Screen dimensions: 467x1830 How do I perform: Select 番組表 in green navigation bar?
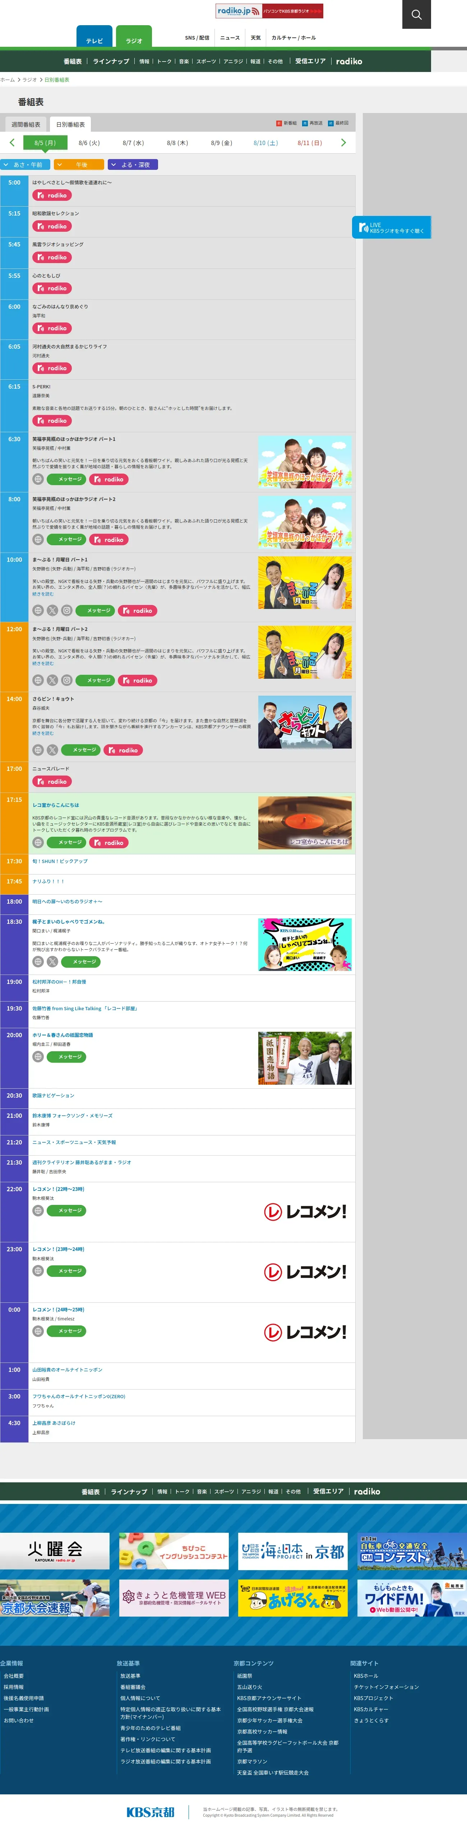72,61
